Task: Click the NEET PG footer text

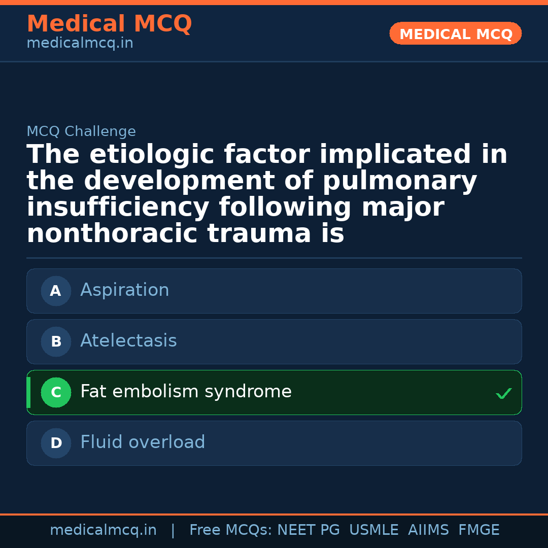Action: [x=309, y=530]
